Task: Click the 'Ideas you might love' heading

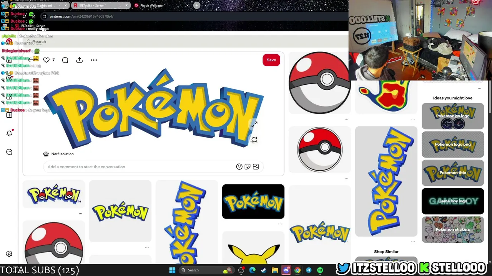Action: (453, 98)
